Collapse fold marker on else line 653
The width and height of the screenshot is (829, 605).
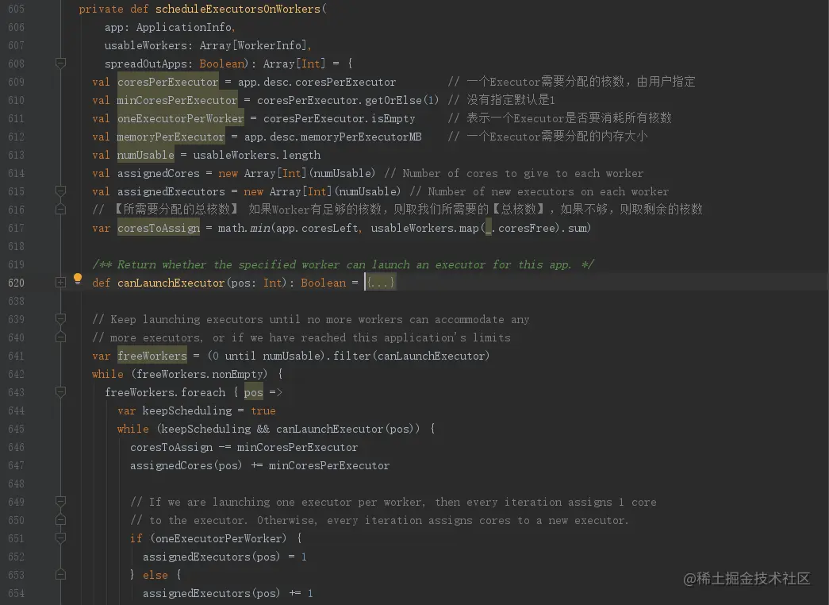tap(61, 575)
